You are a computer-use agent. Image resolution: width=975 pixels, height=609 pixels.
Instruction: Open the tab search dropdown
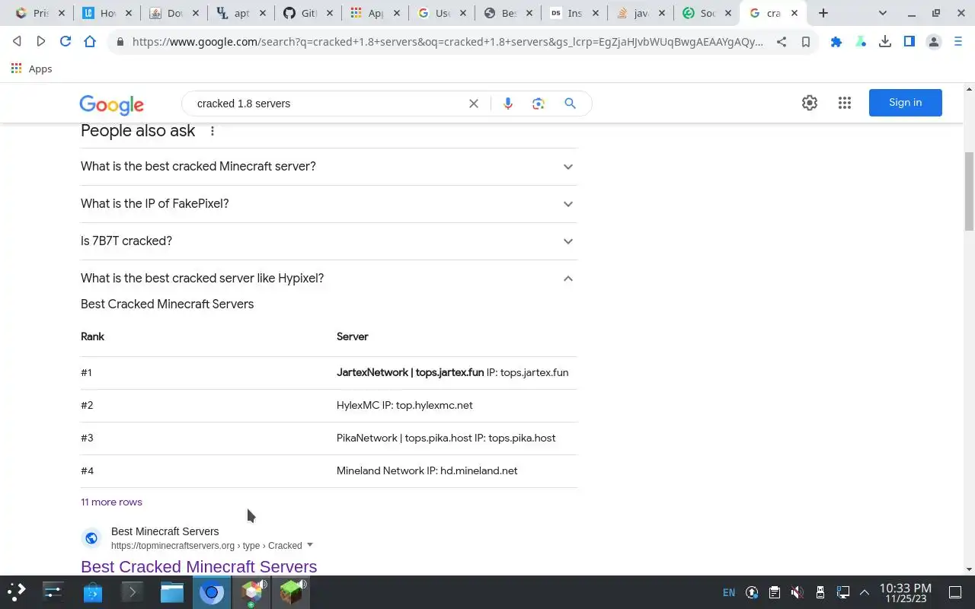click(x=883, y=13)
